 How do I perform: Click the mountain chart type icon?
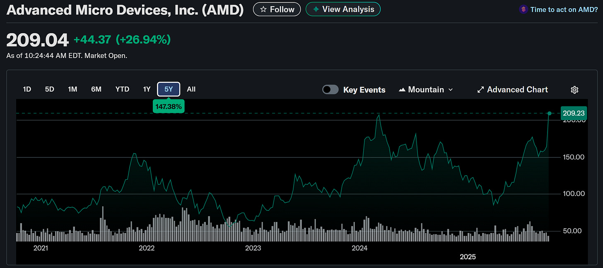(x=402, y=90)
